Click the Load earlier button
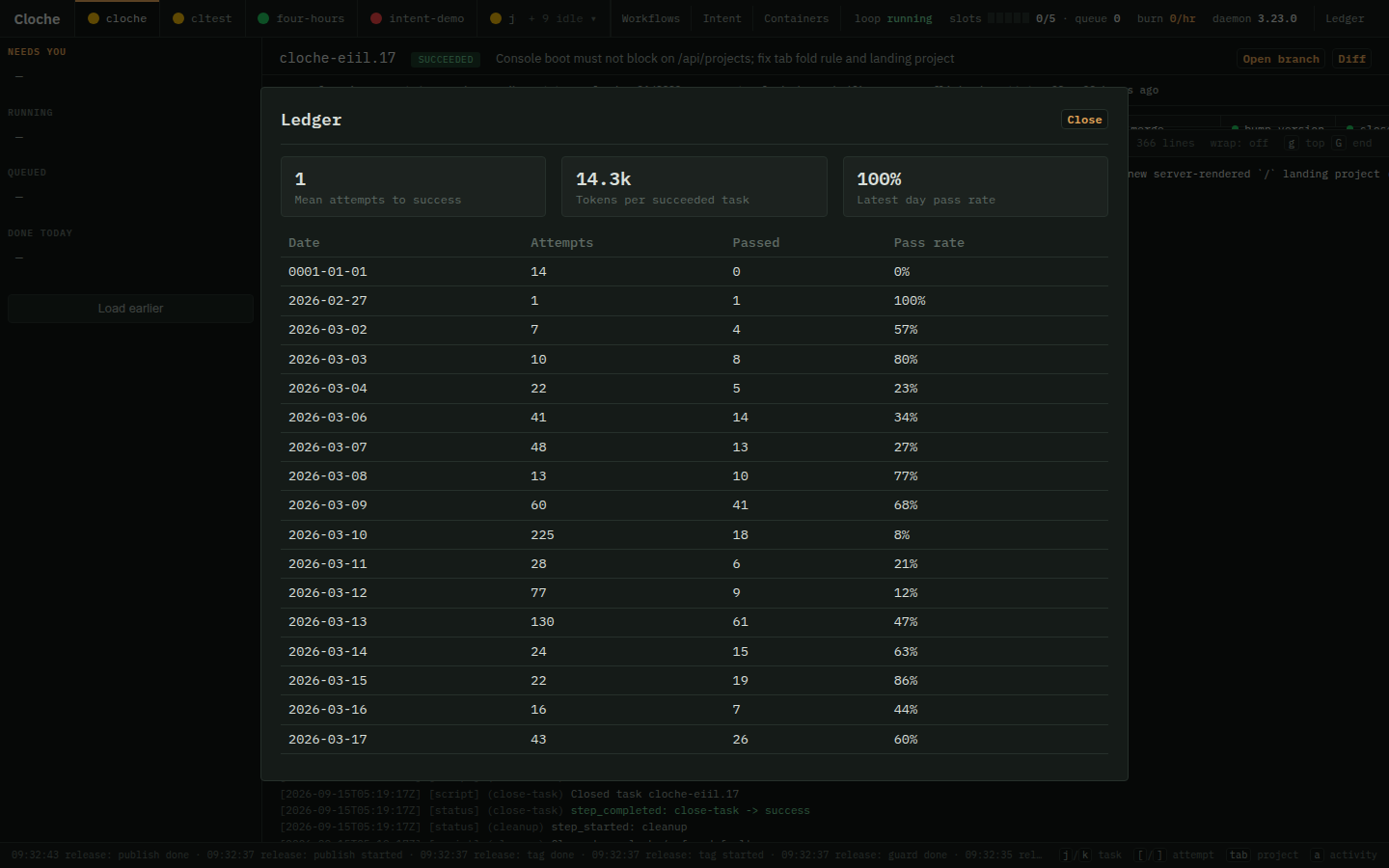1389x868 pixels. (x=130, y=309)
